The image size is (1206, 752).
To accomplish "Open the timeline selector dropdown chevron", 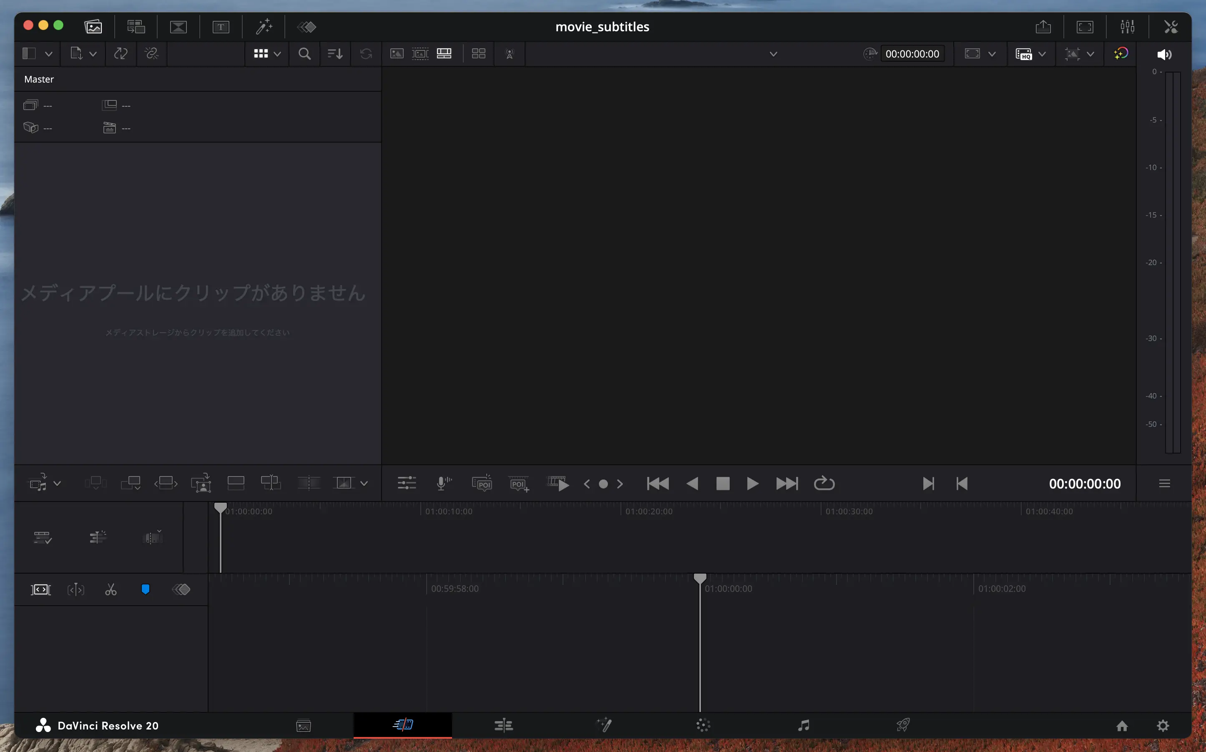I will coord(773,54).
